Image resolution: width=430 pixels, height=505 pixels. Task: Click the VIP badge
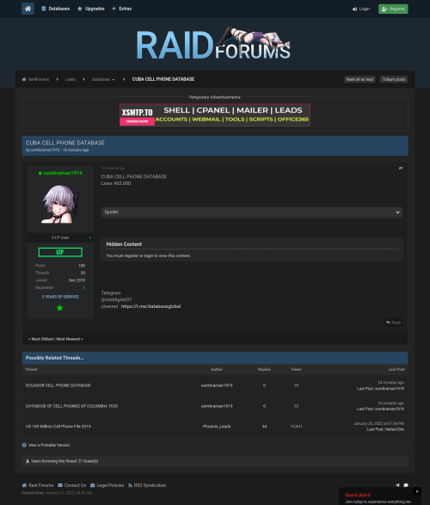pos(60,252)
